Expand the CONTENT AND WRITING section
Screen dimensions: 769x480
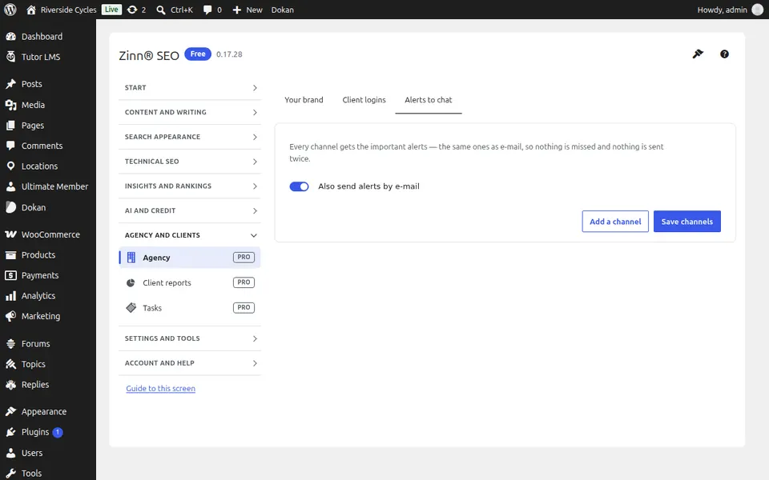[x=190, y=112]
